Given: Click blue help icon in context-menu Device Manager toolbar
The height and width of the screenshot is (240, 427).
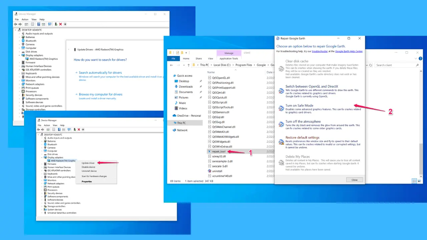Looking at the screenshot, I should click(x=59, y=129).
